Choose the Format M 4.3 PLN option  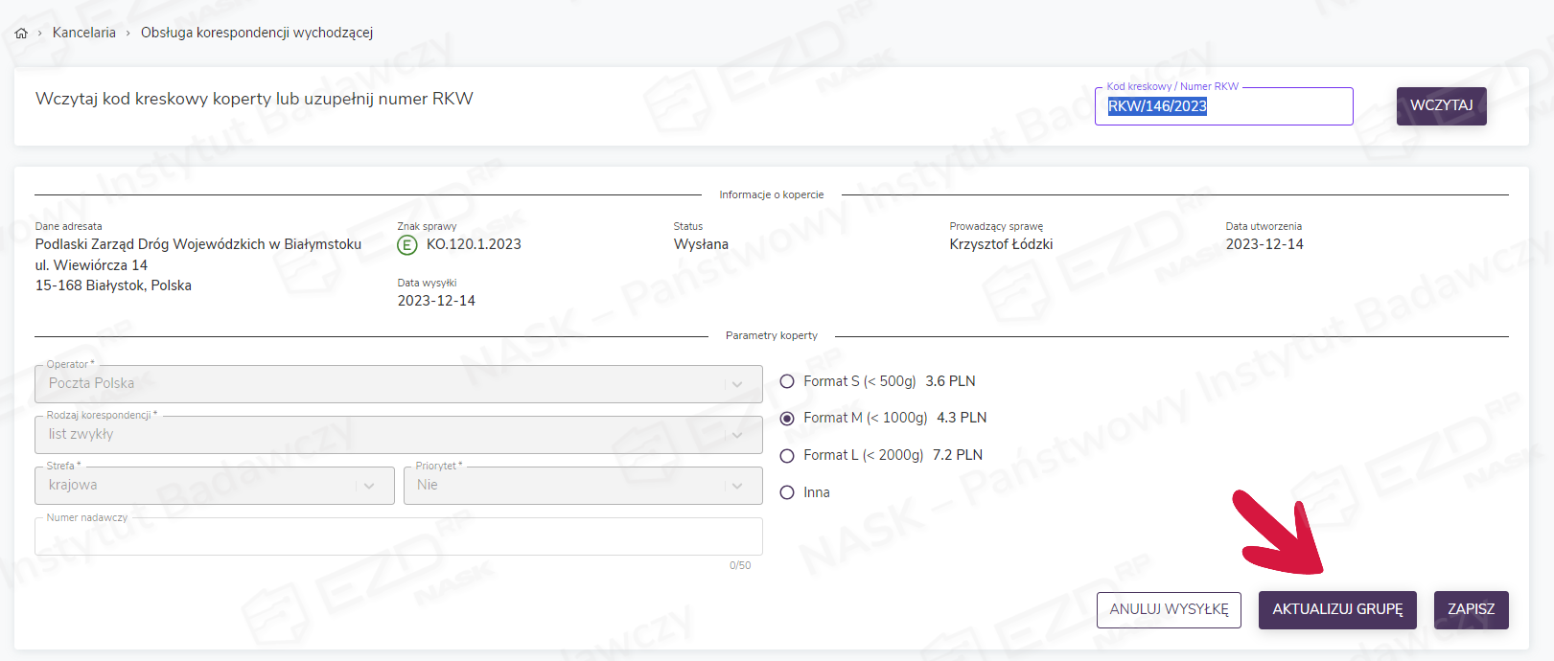tap(787, 419)
